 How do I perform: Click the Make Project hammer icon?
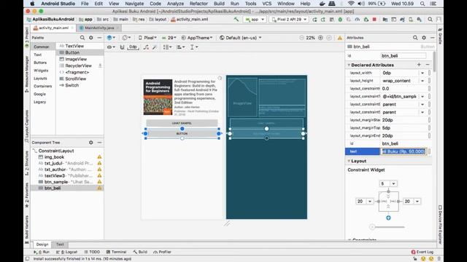tap(236, 20)
